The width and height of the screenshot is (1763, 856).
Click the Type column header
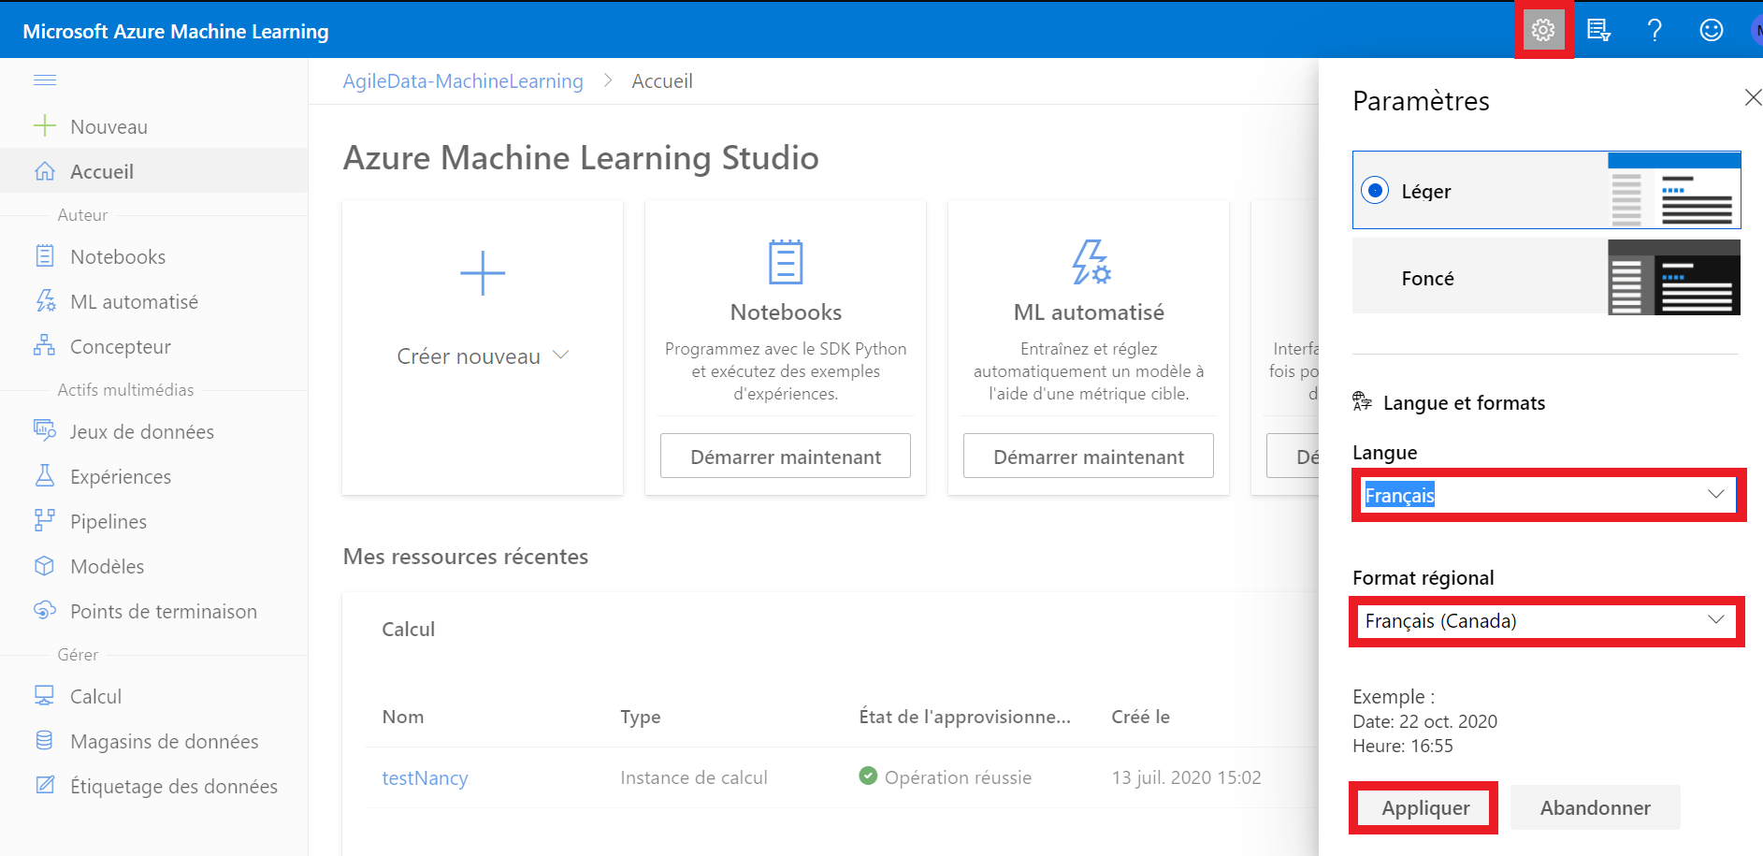(641, 717)
